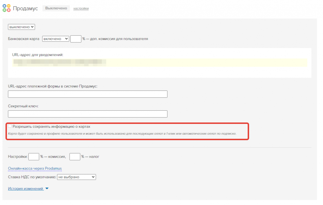The height and width of the screenshot is (205, 323).
Task: Enable the Разрешить сохранять информацию о картах checkbox
Action: click(10, 126)
